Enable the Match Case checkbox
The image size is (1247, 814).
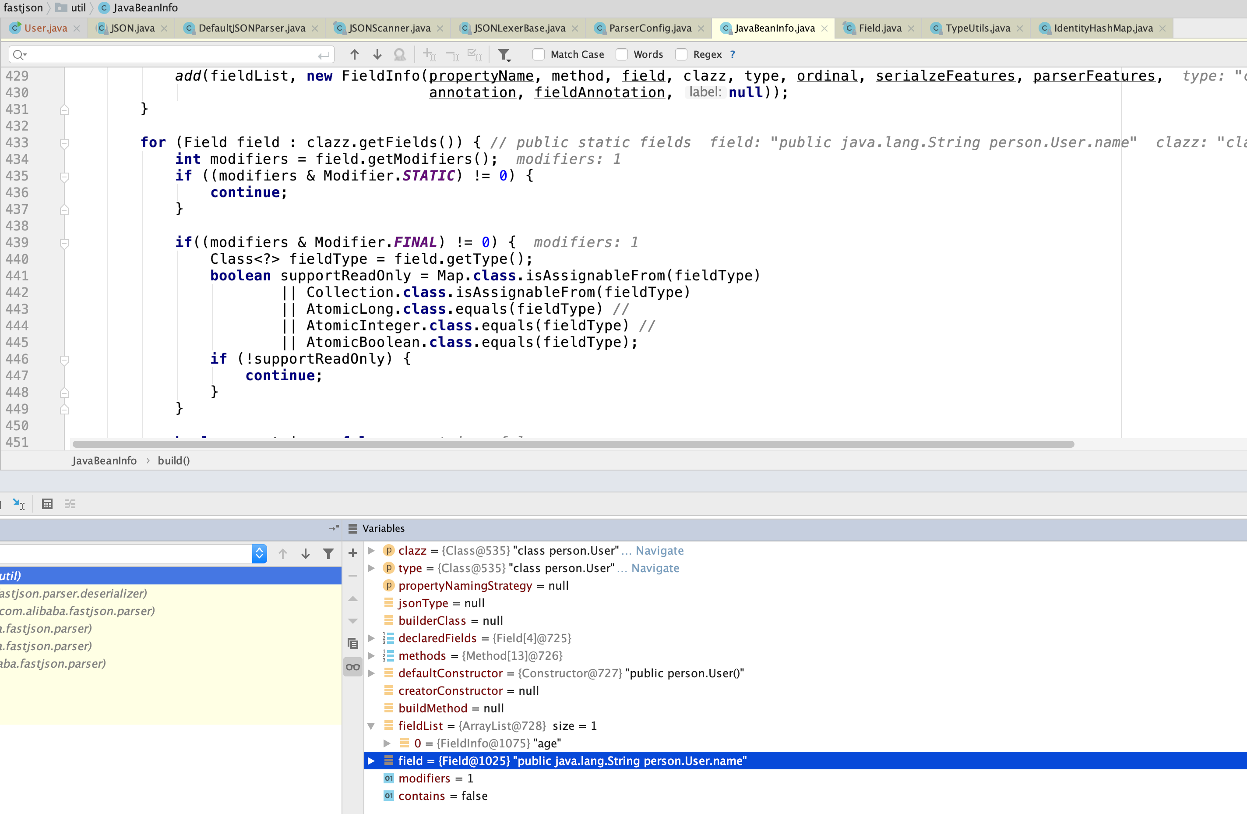(x=538, y=54)
